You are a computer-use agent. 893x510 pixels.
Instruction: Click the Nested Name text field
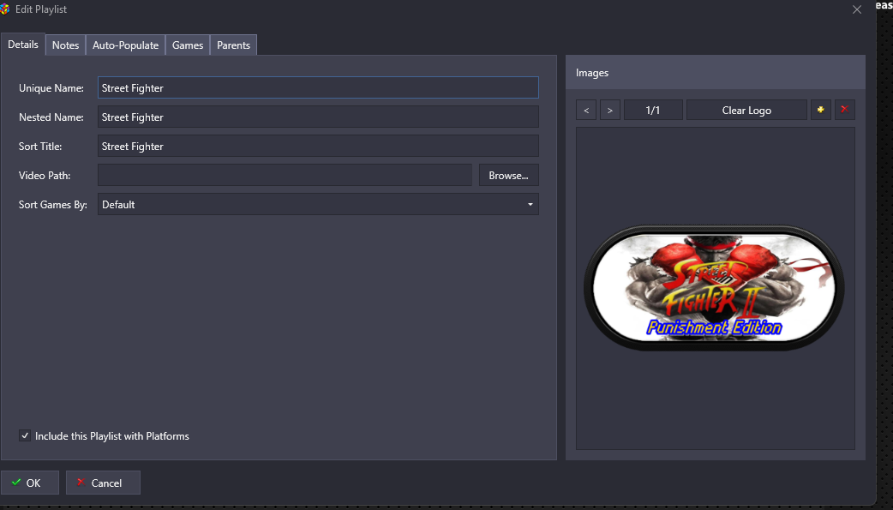tap(318, 117)
